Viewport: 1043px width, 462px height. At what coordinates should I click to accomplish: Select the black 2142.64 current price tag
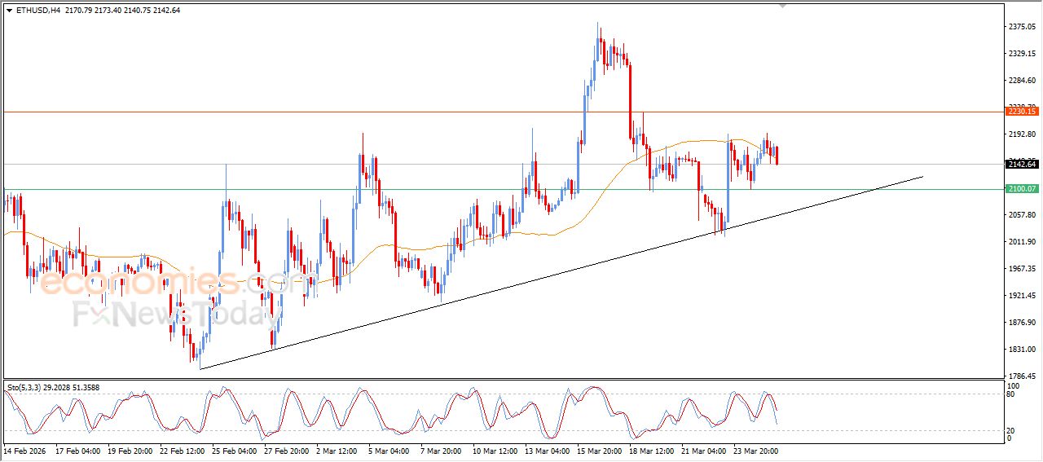(1022, 165)
